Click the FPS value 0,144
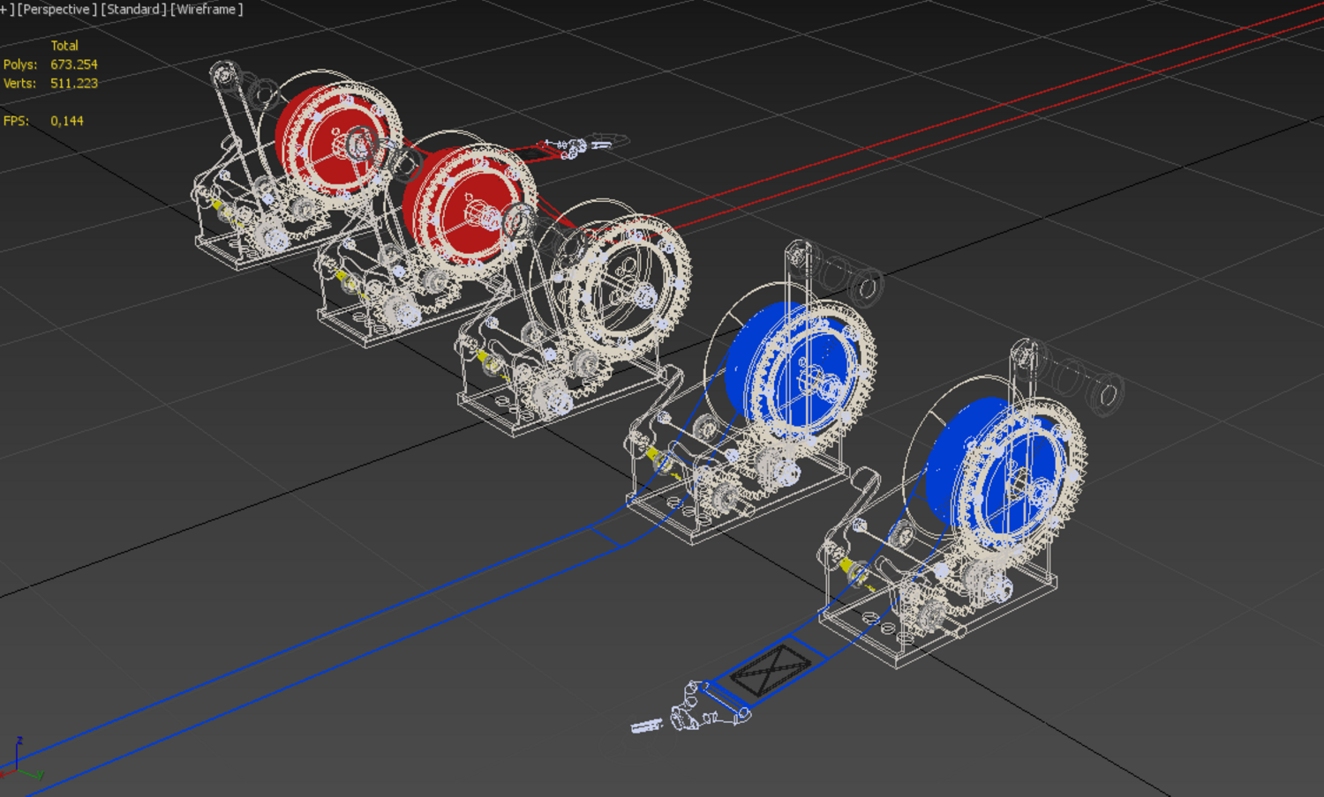 point(67,121)
